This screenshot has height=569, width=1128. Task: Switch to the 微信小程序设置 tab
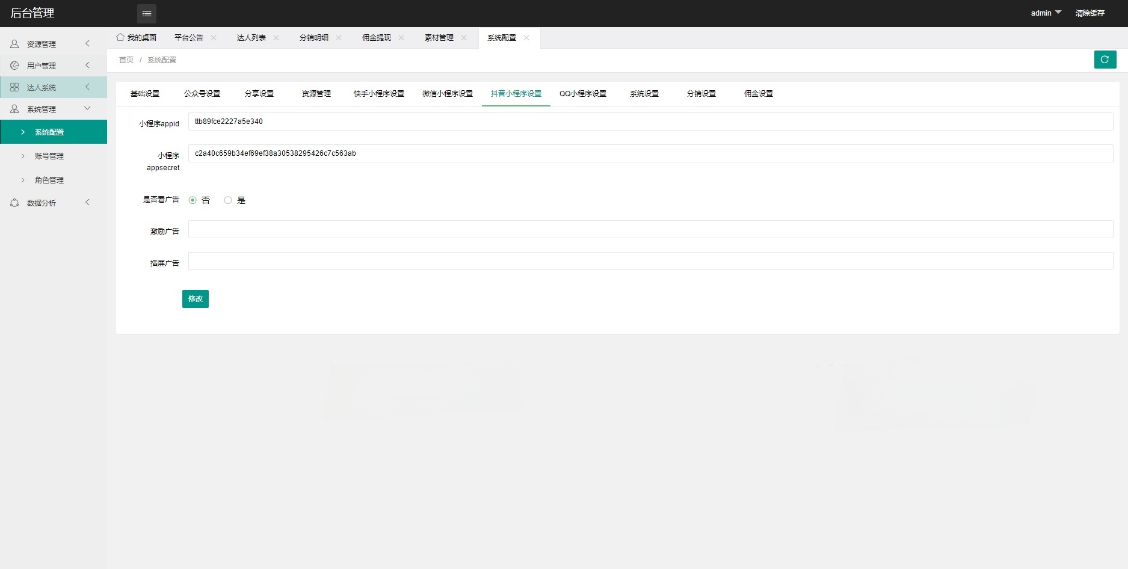pyautogui.click(x=447, y=93)
